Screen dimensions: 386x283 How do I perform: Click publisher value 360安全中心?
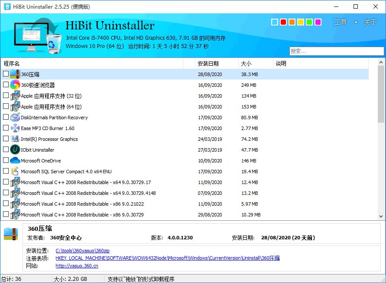tap(66, 238)
